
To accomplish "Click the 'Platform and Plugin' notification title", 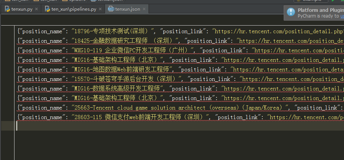I will pyautogui.click(x=321, y=10).
